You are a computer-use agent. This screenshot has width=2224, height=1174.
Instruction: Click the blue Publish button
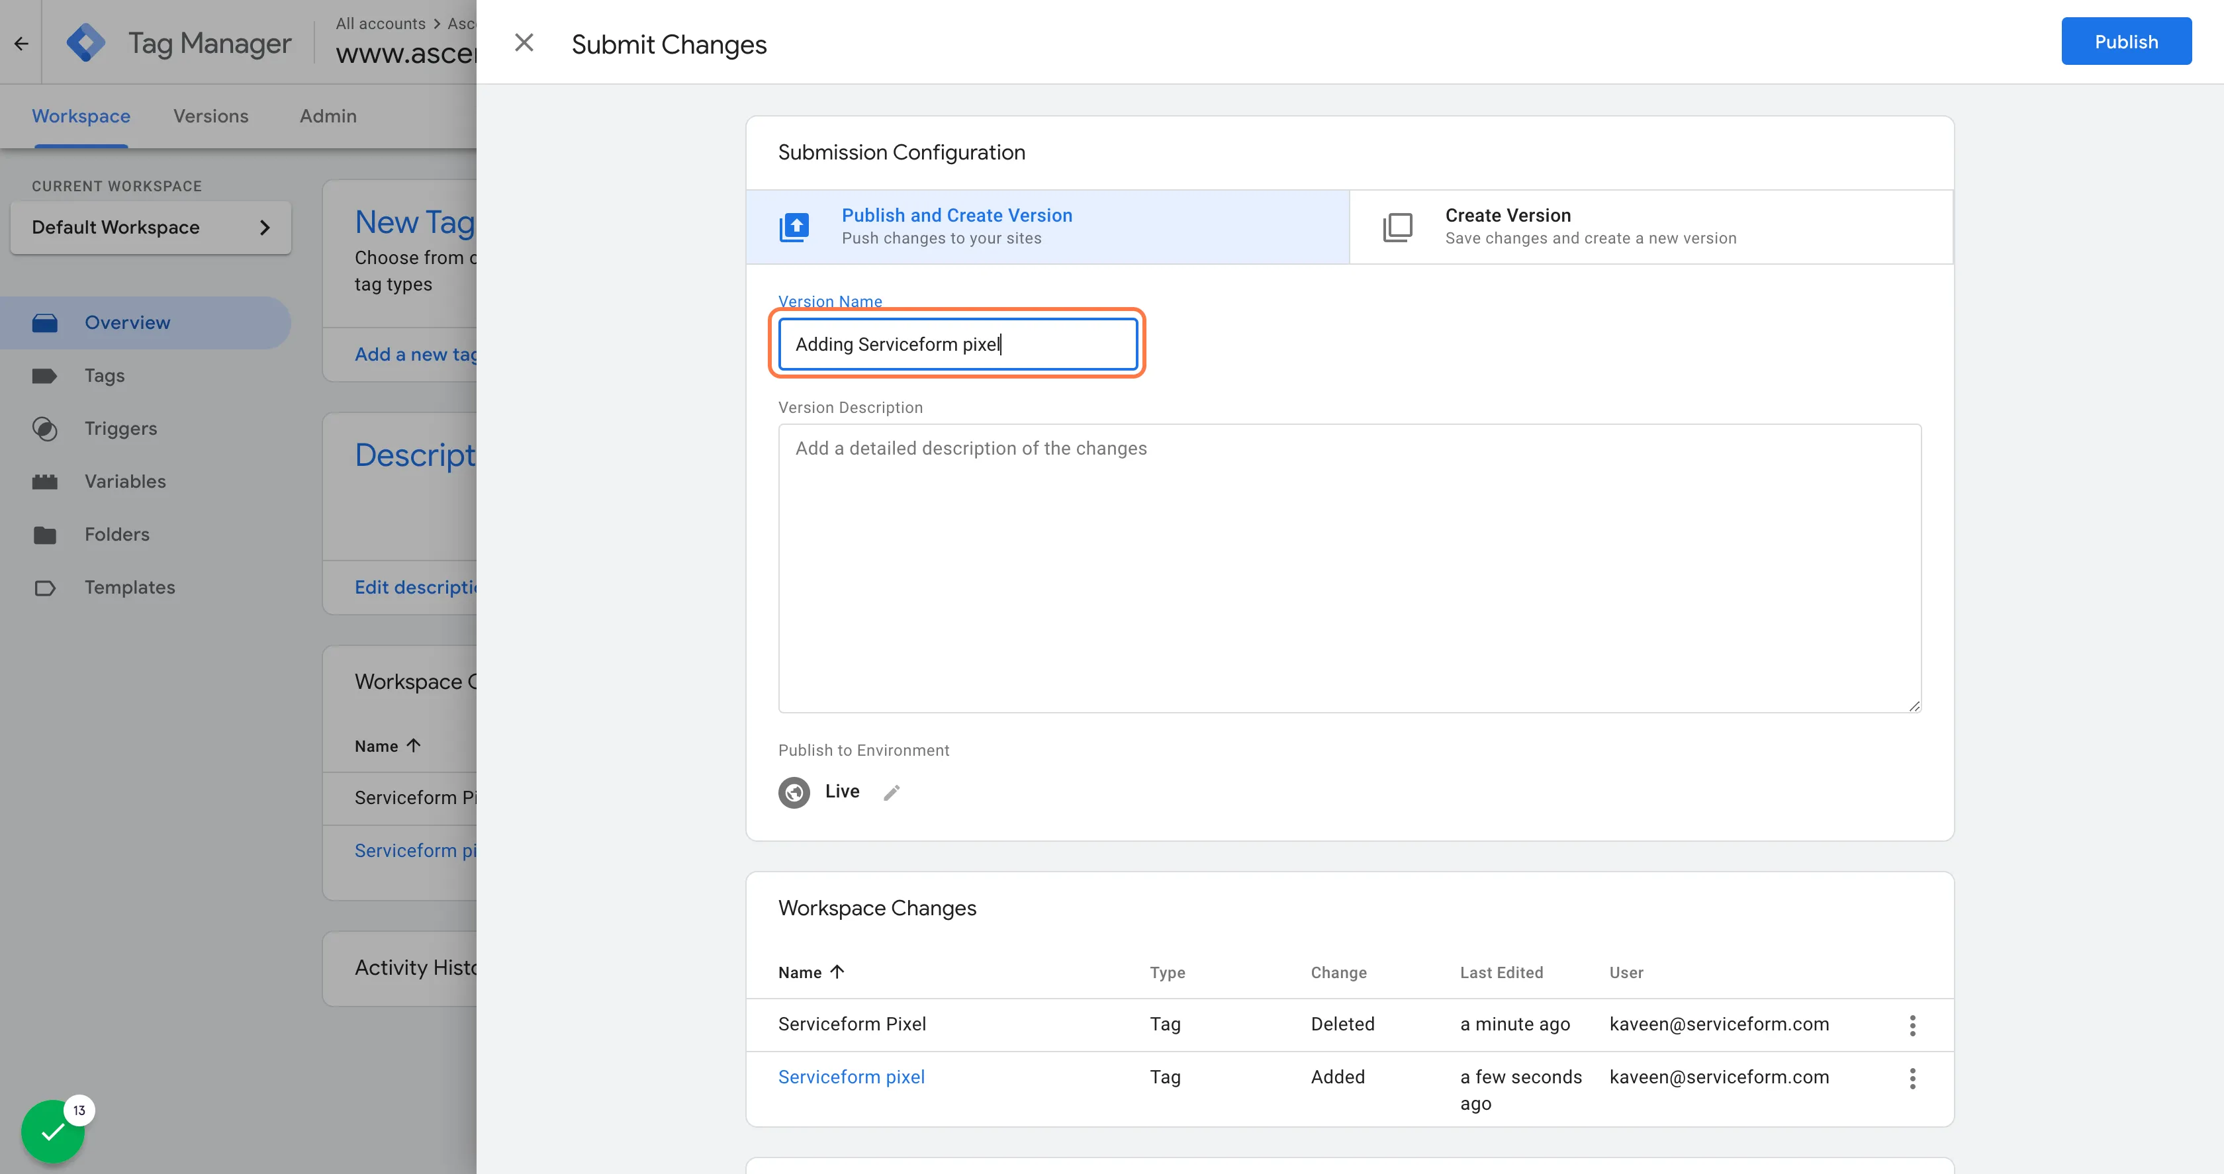click(x=2125, y=42)
